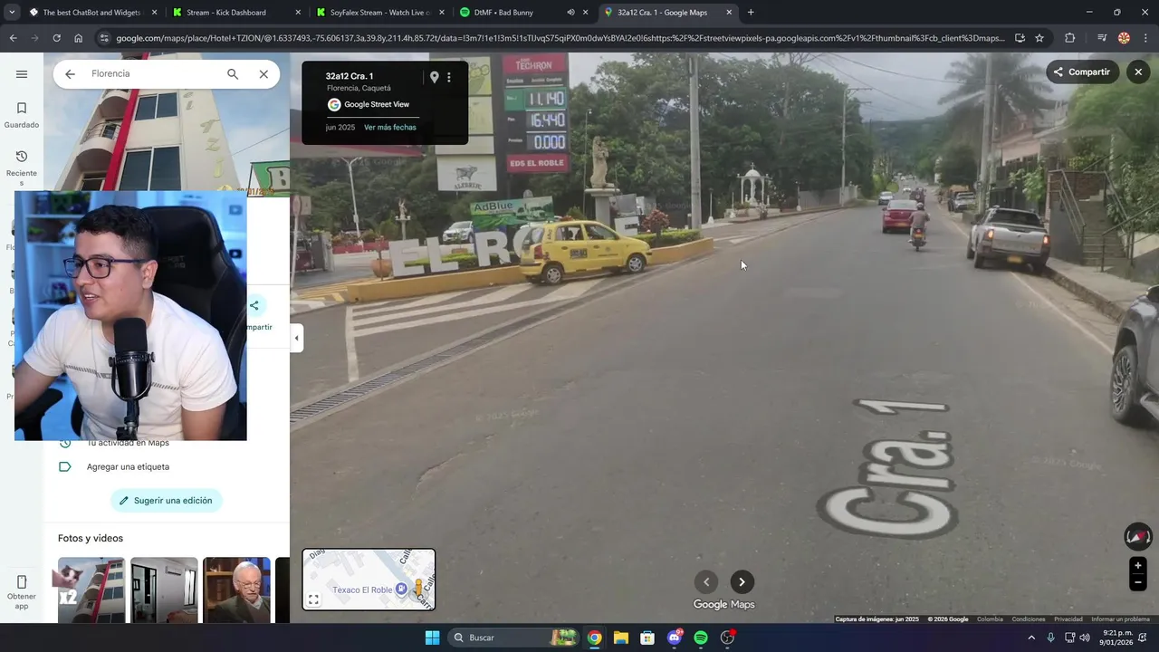Click the search magnifier icon
The height and width of the screenshot is (652, 1159).
point(233,74)
